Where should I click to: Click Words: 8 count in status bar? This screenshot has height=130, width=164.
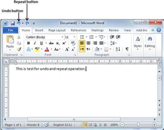33,125
